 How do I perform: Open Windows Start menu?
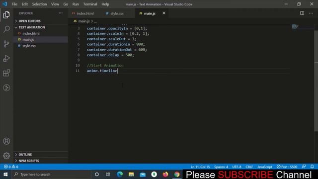(x=5, y=175)
